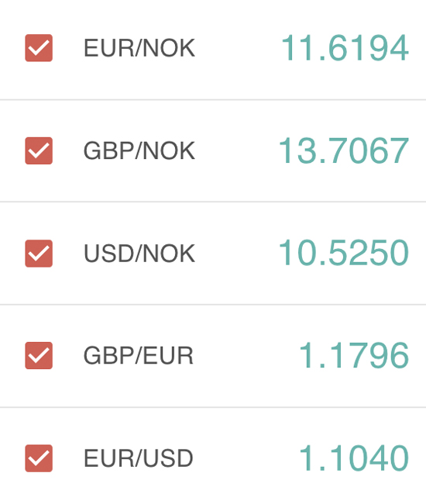Deselect the EUR/USD checkbox
The image size is (426, 504).
(x=39, y=458)
